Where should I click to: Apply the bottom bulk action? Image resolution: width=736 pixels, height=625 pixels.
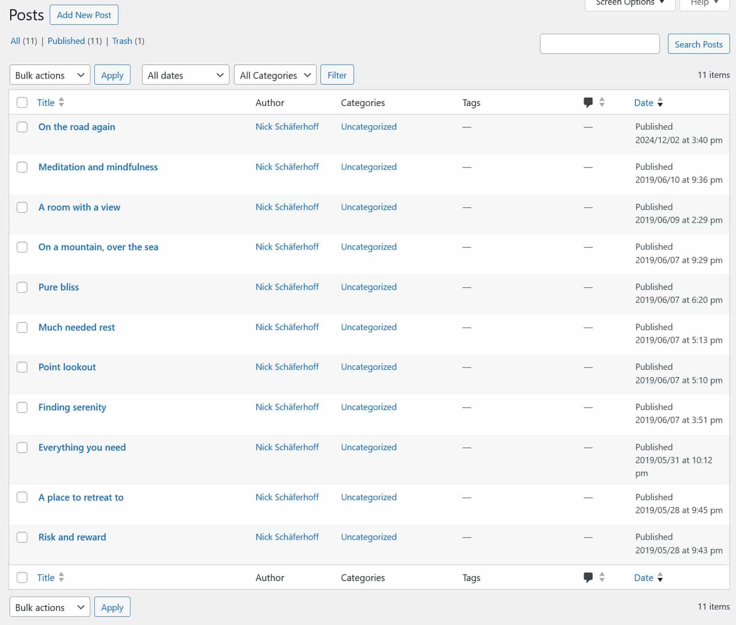112,607
